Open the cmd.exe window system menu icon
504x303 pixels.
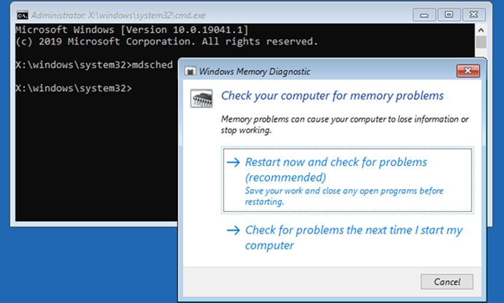click(22, 15)
